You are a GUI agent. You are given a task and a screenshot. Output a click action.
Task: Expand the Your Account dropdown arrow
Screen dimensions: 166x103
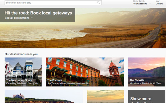point(150,4)
